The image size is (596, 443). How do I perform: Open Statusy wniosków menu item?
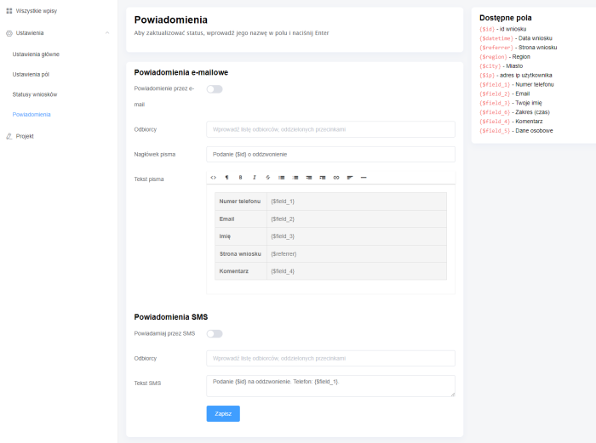[35, 94]
